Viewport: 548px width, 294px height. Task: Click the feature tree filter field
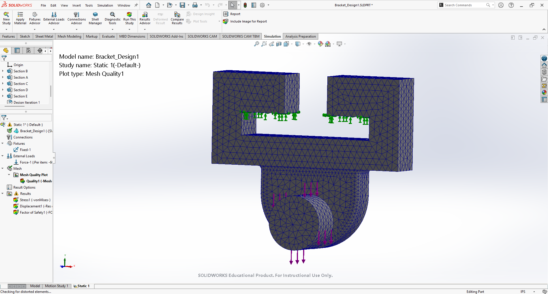(x=26, y=58)
